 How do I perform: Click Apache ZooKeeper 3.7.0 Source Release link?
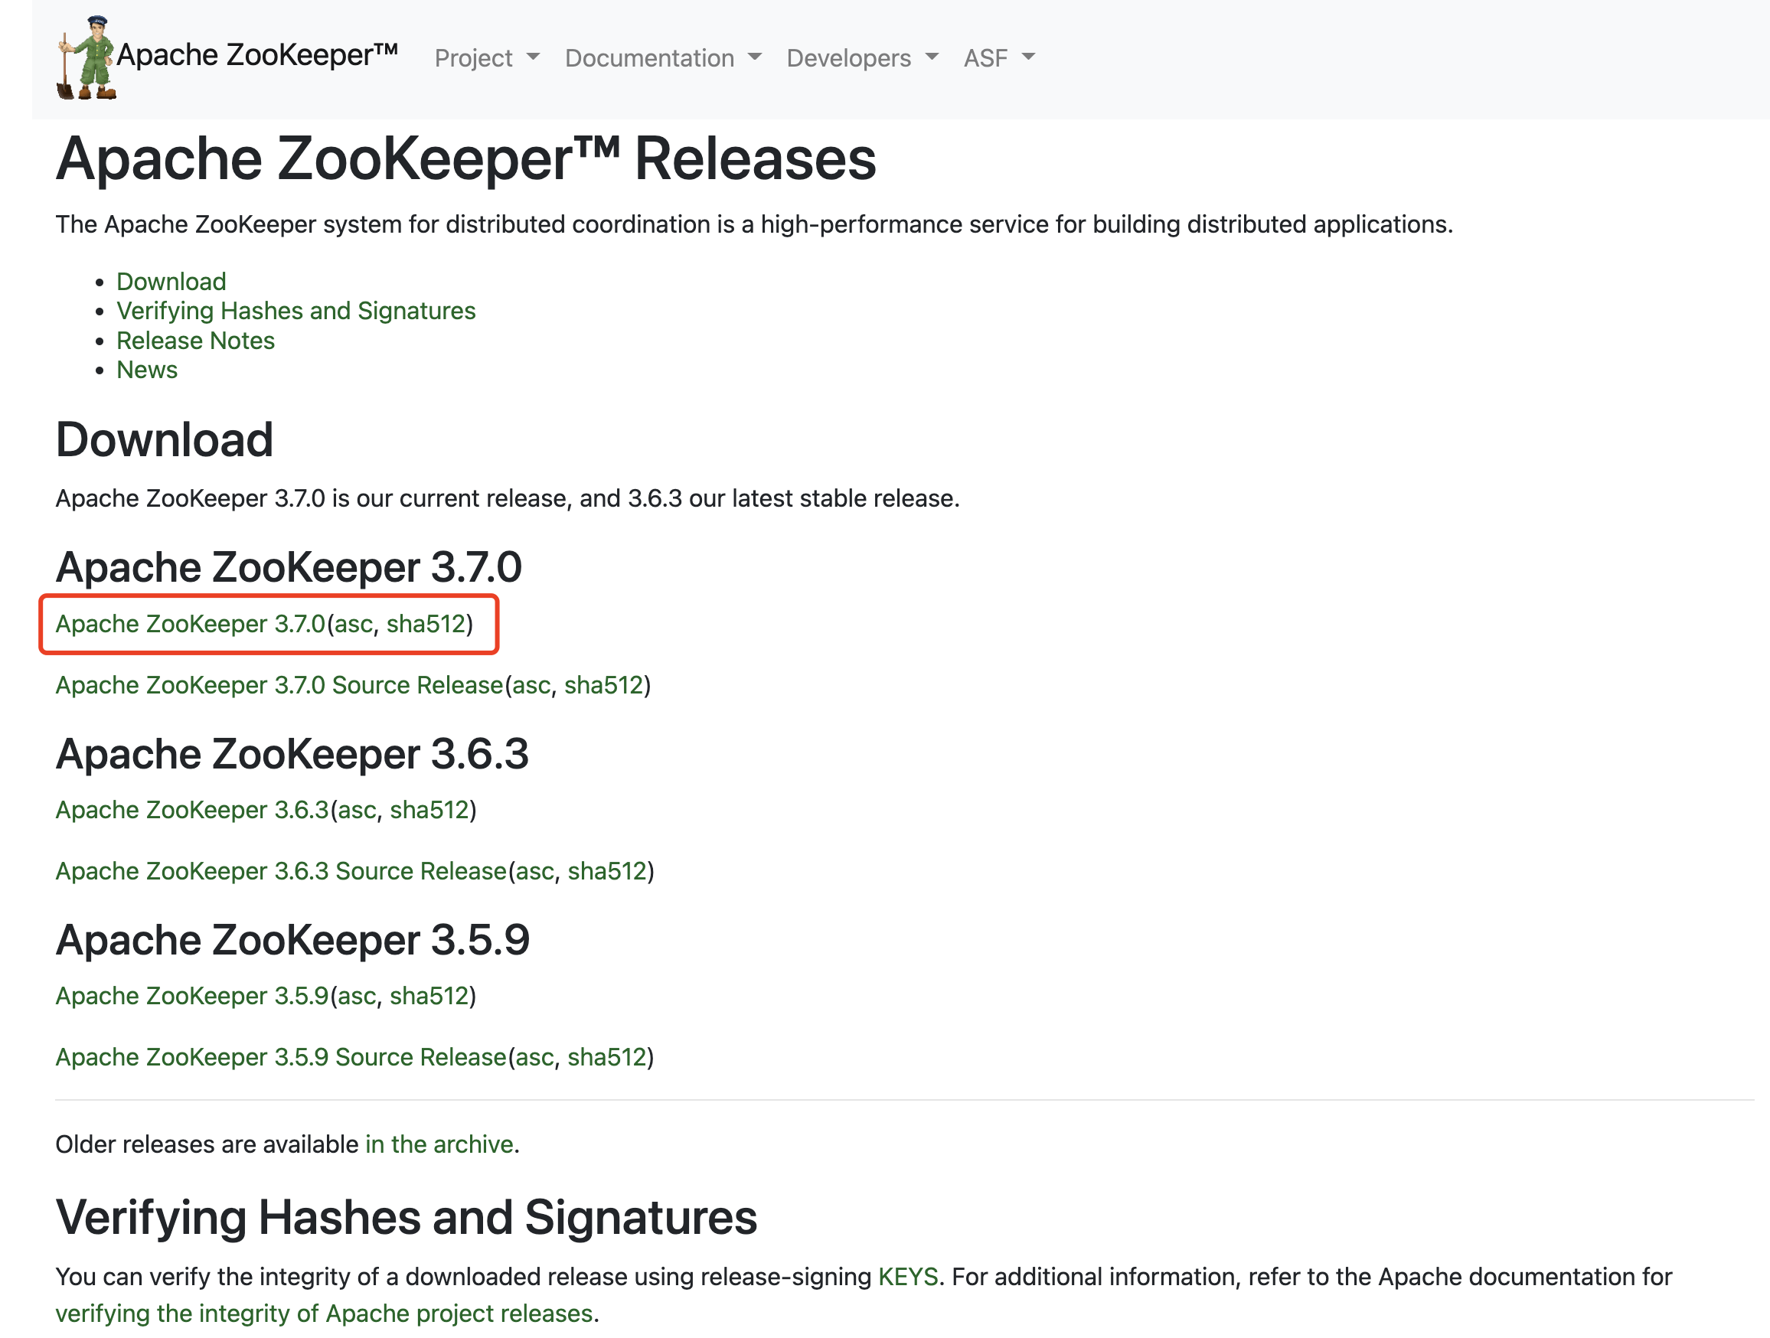point(279,685)
